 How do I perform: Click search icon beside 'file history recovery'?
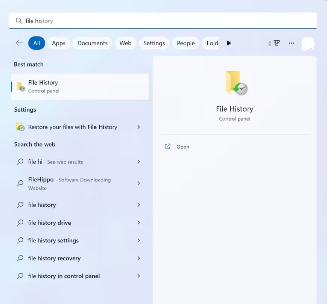(x=20, y=258)
